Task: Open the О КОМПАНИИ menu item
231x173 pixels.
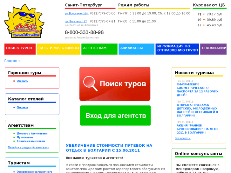Action: (x=213, y=49)
